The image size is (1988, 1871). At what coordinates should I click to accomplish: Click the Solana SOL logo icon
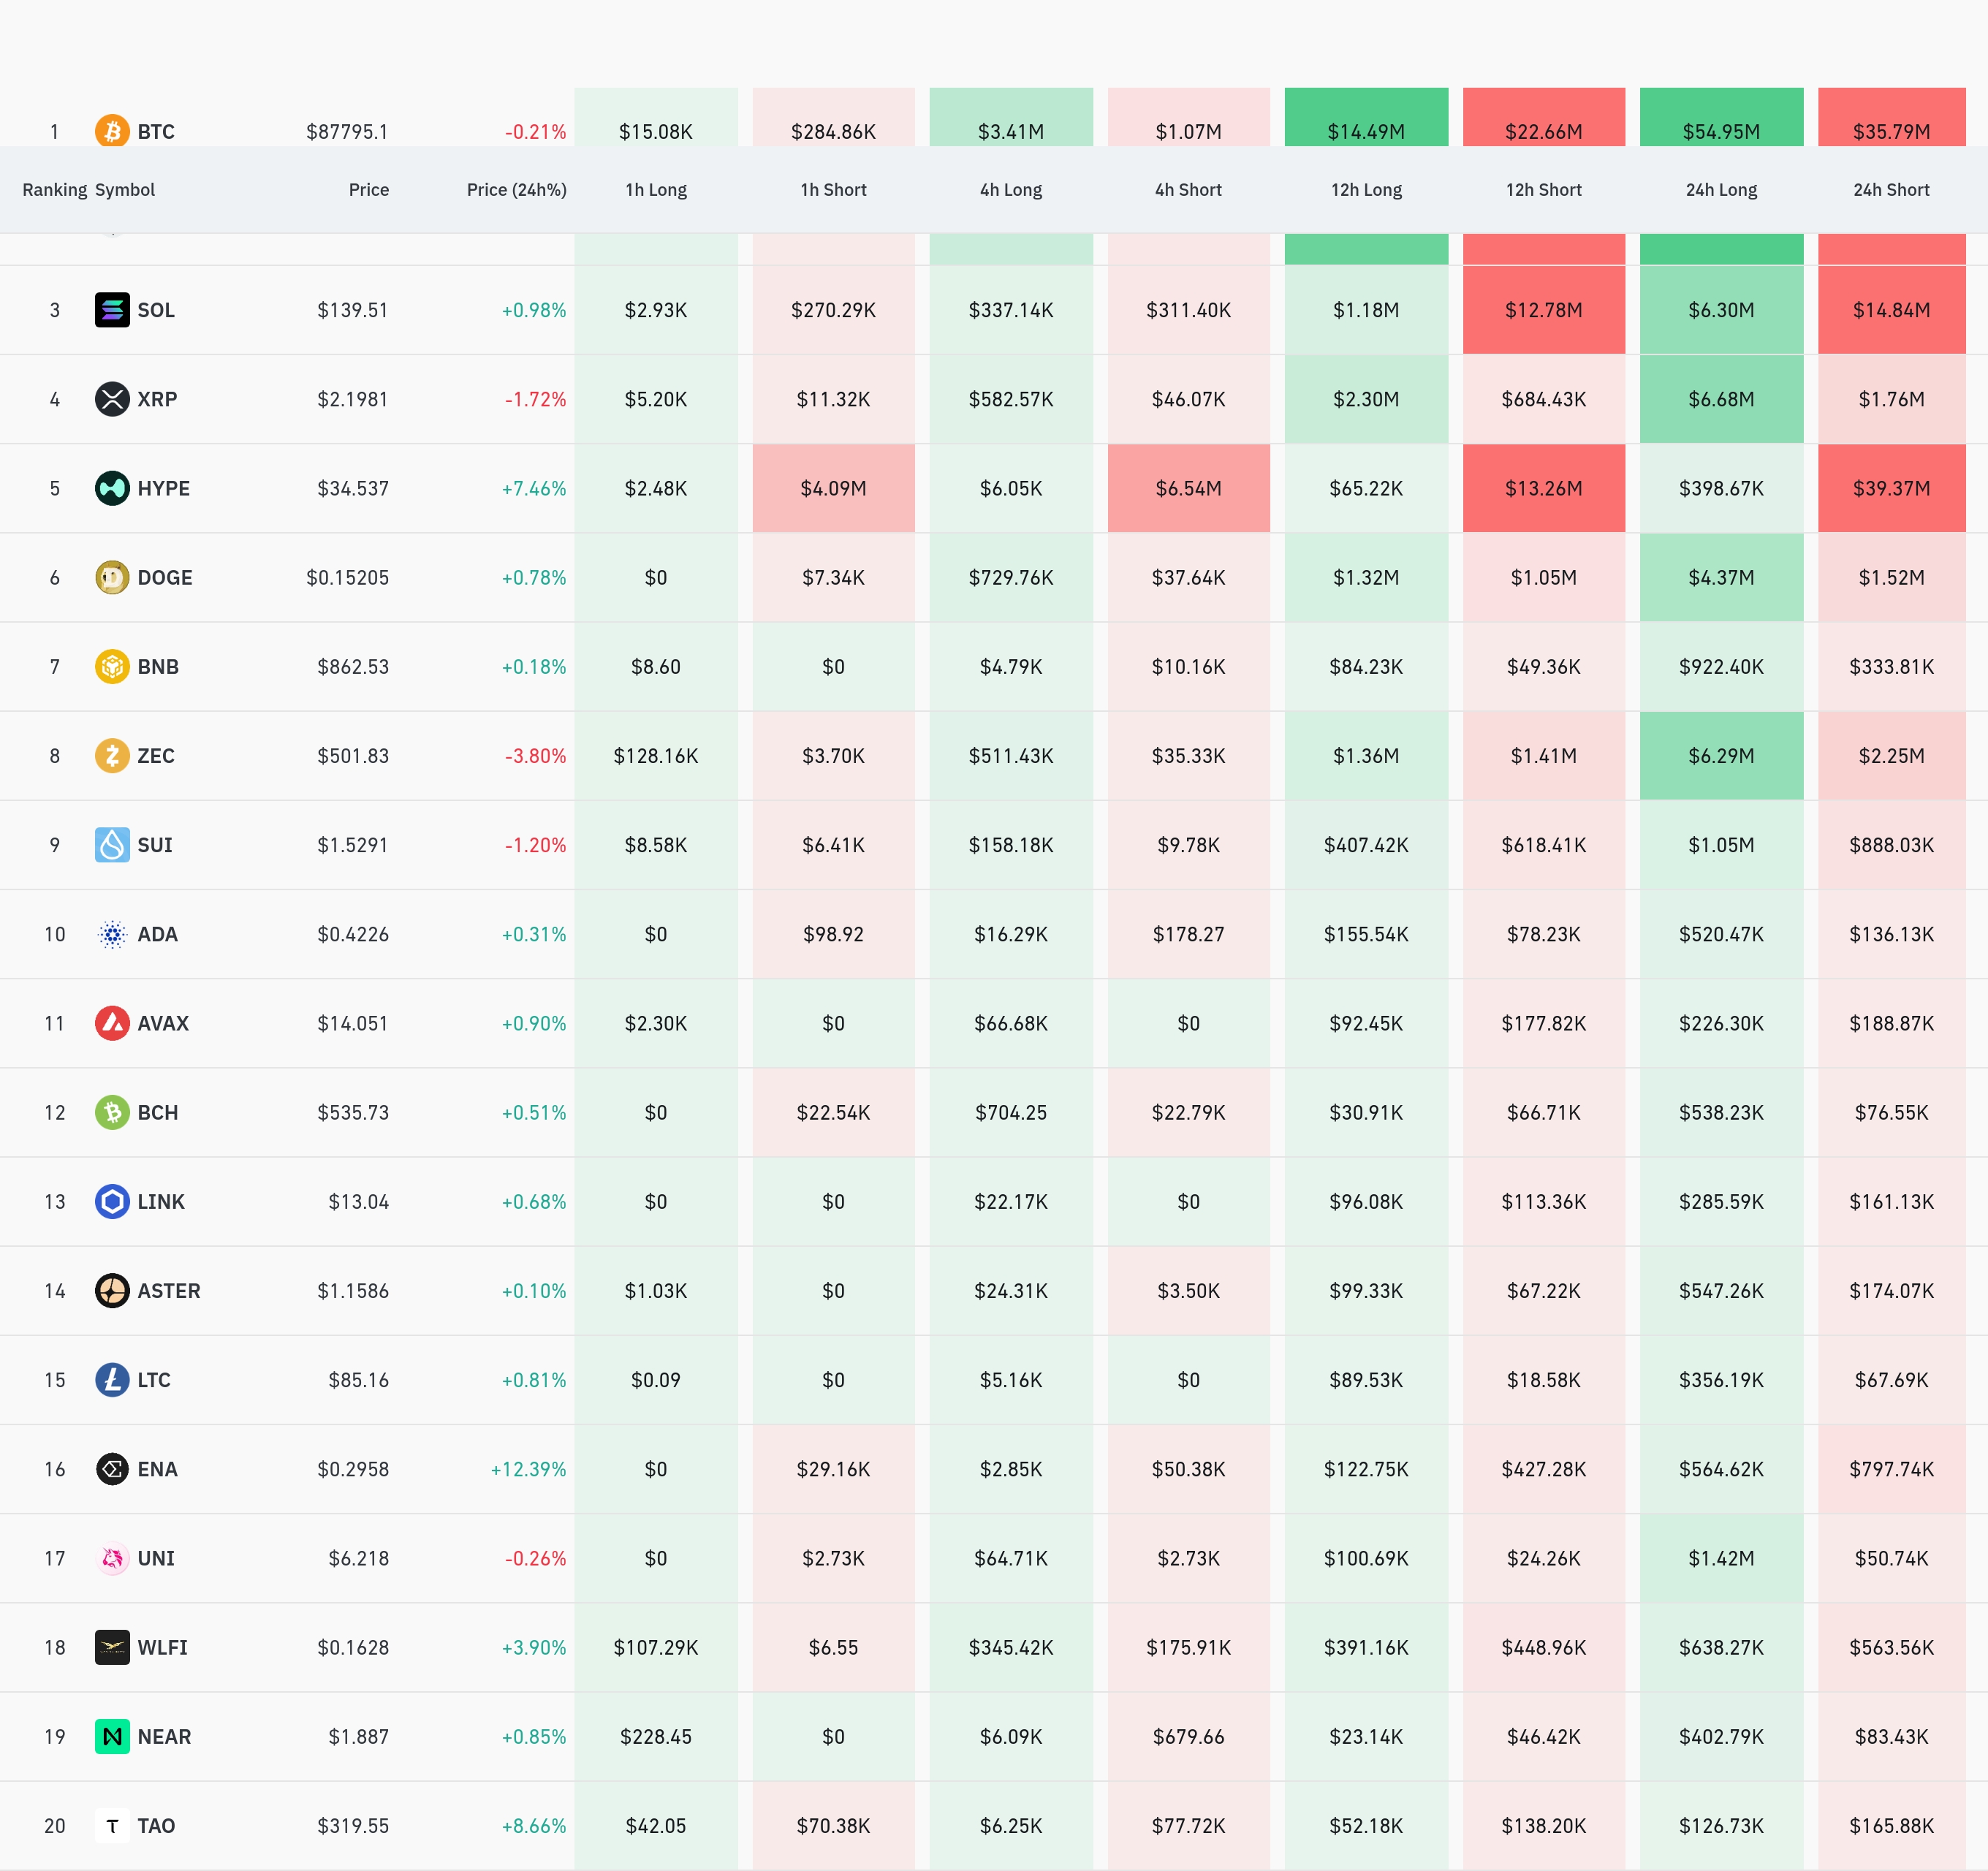(112, 310)
